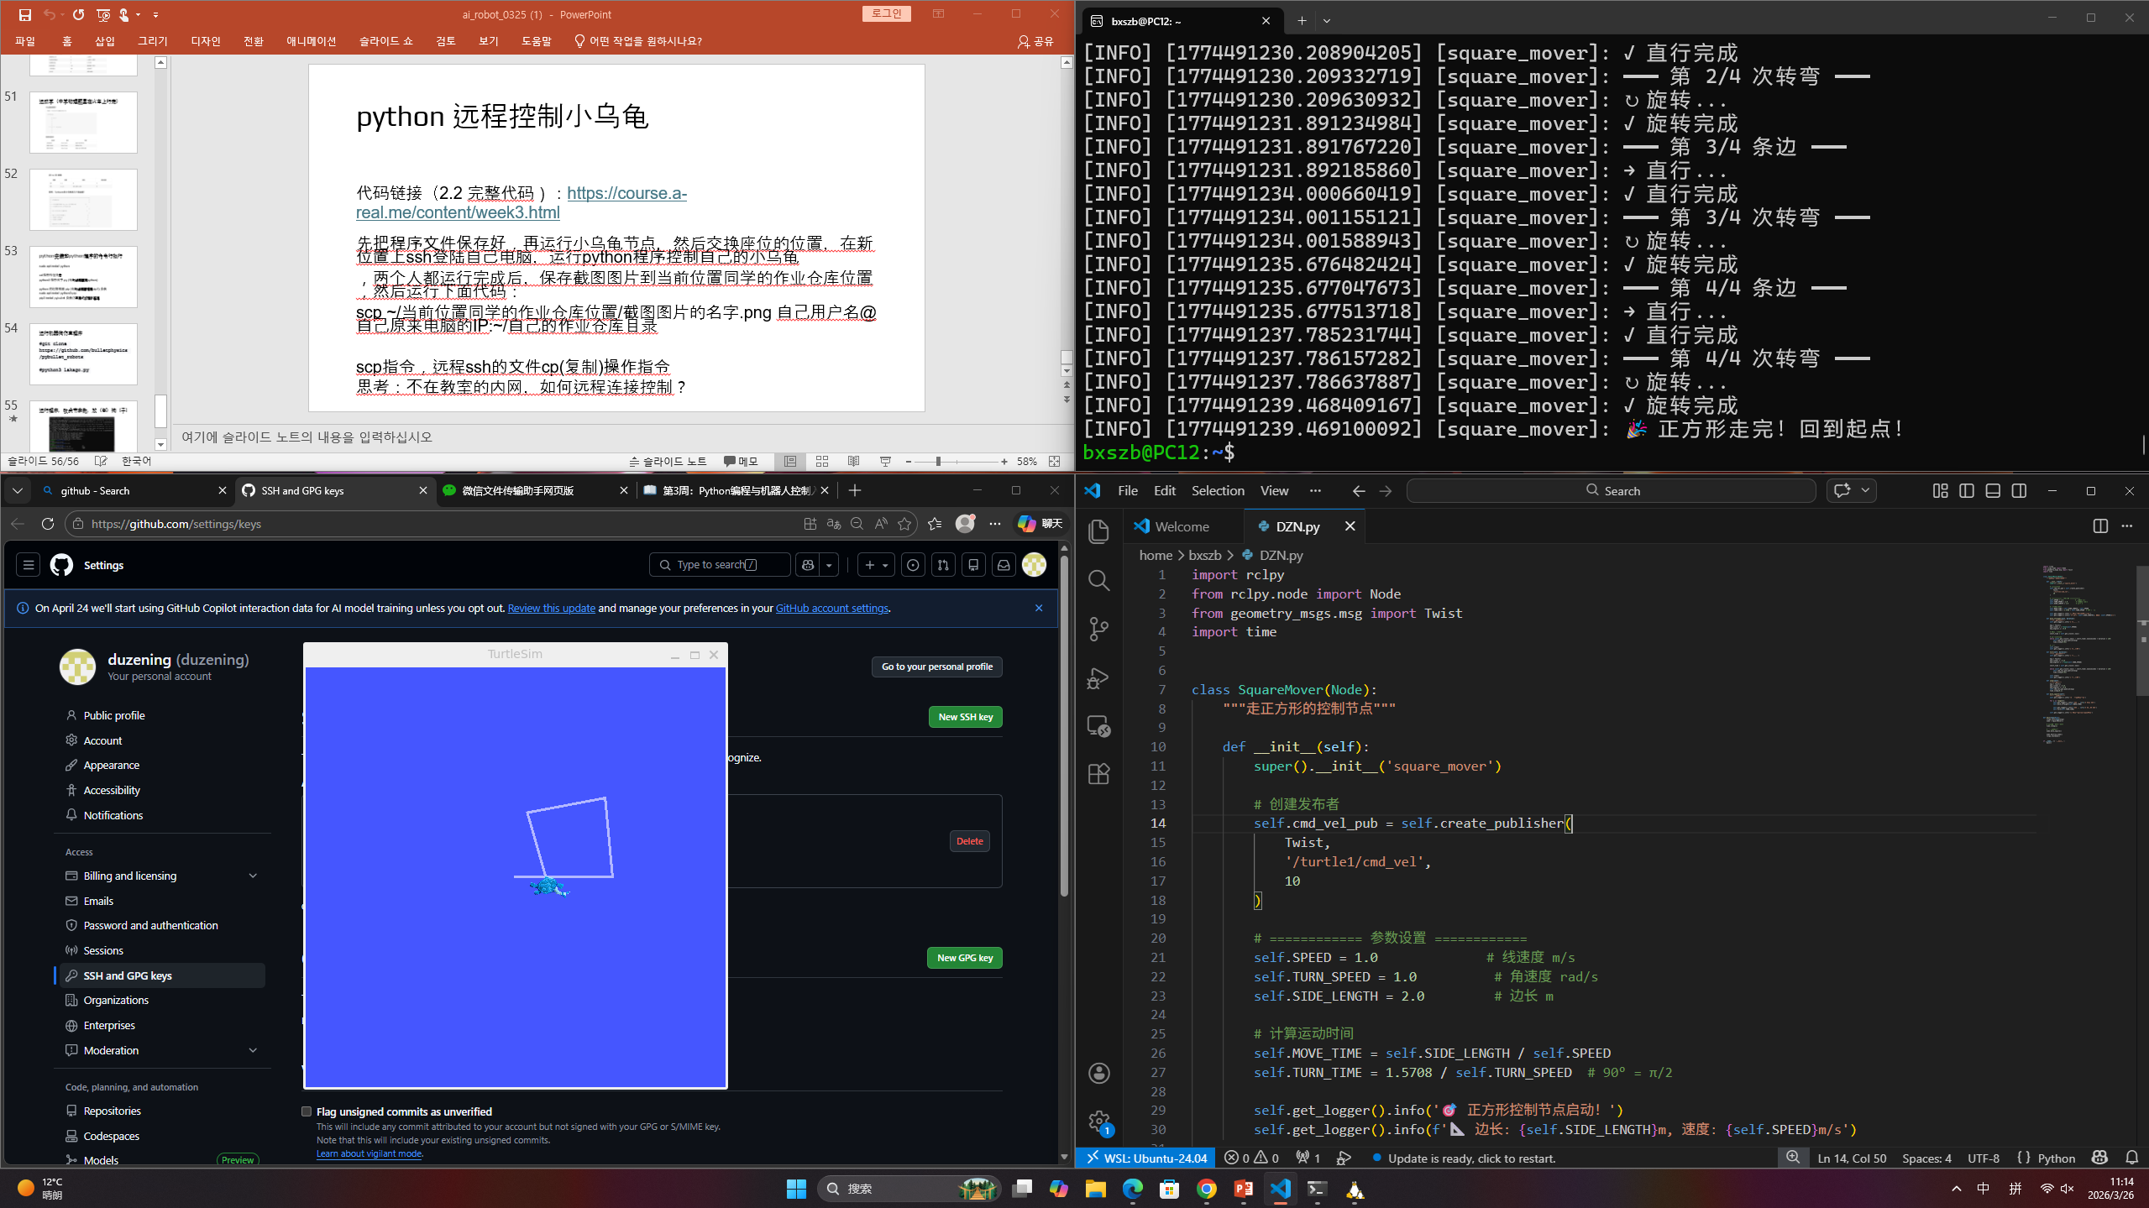Viewport: 2149px width, 1208px height.
Task: Open Remote Explorer in VS Code activity bar
Action: 1098,726
